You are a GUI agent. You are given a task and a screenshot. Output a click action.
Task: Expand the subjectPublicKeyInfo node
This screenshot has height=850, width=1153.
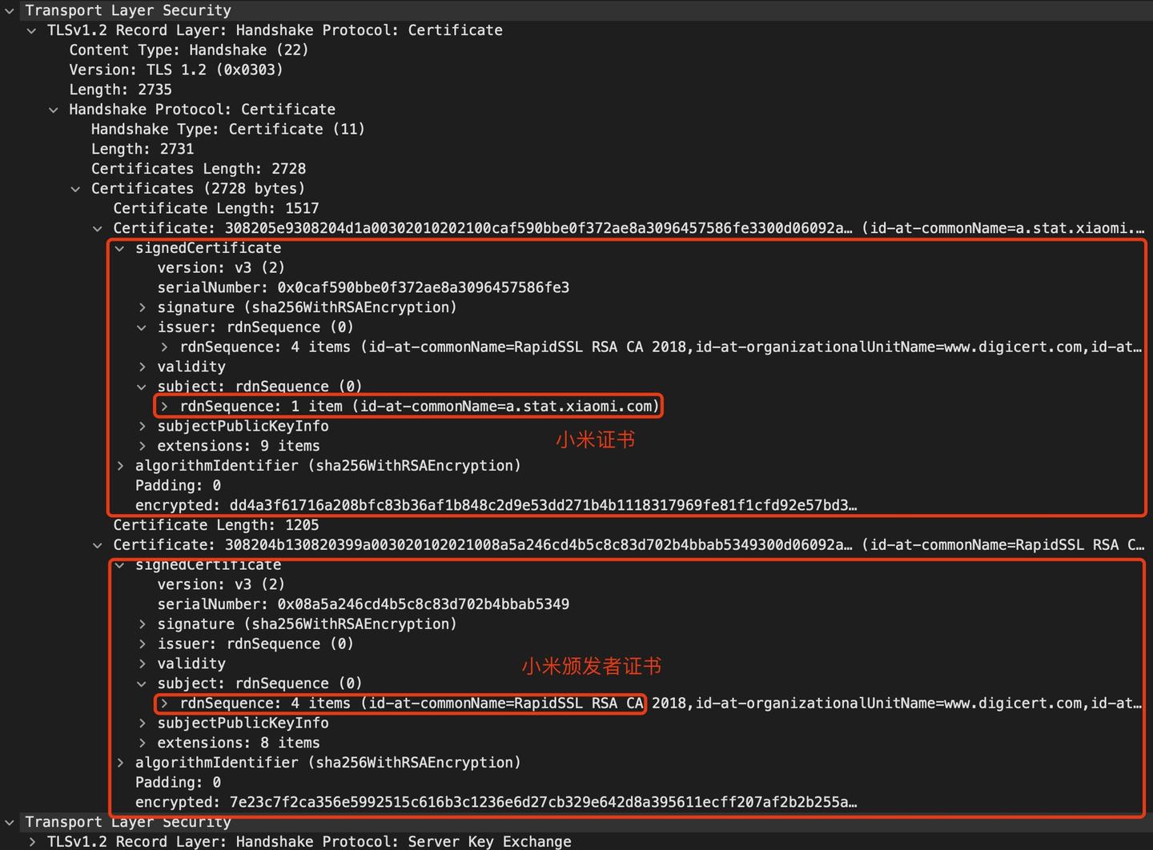pos(142,426)
